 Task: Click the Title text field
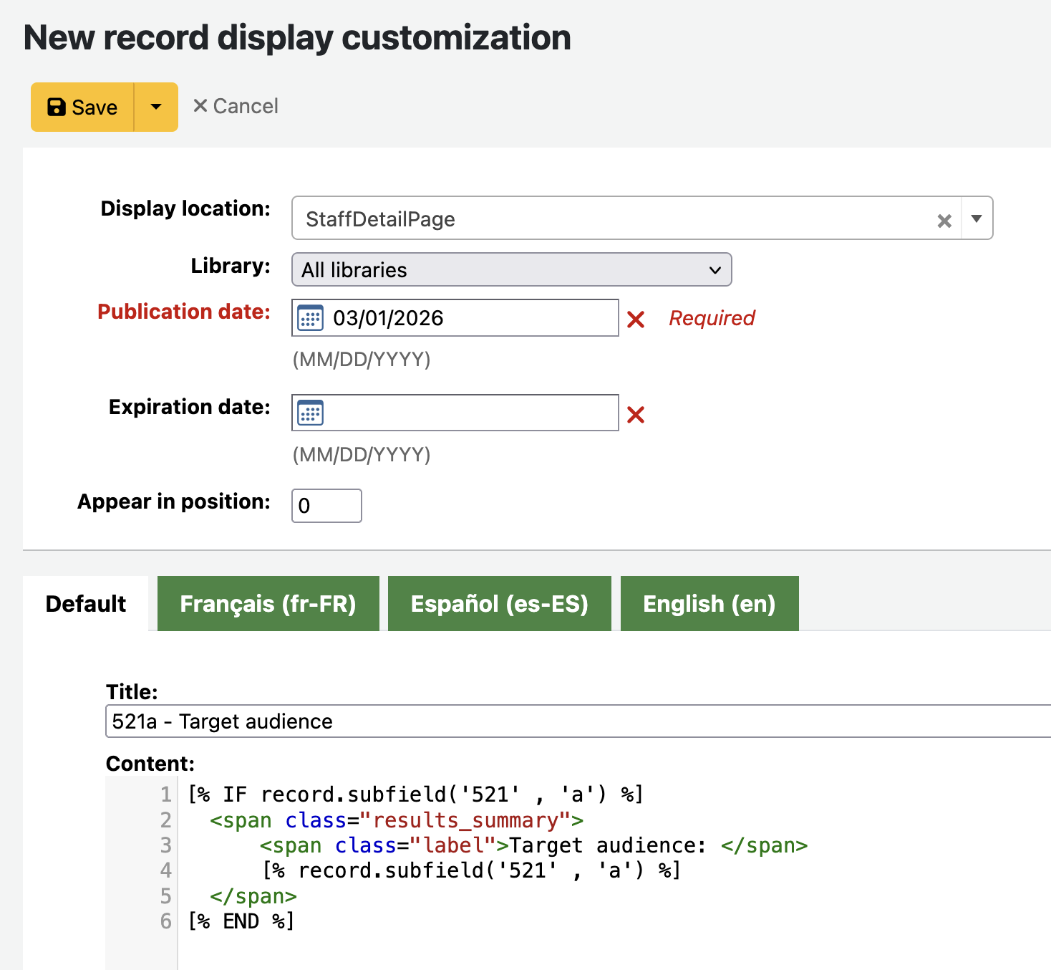pos(573,721)
